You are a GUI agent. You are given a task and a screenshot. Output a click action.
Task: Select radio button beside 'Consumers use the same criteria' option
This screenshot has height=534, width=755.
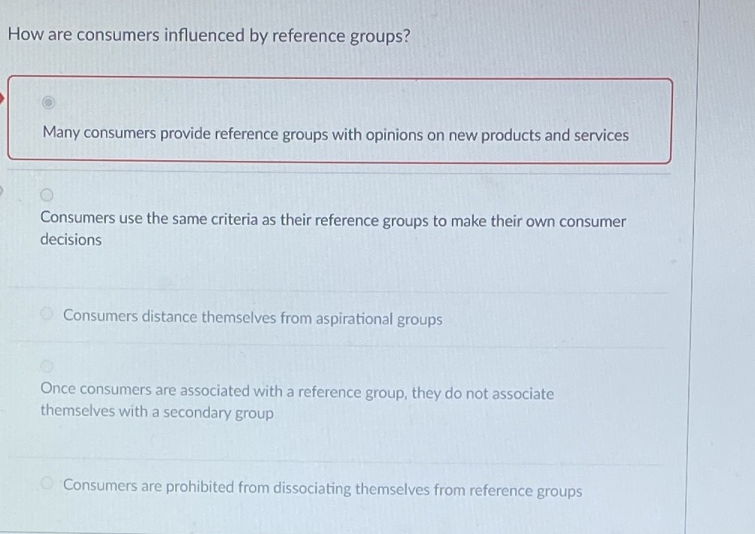tap(48, 194)
